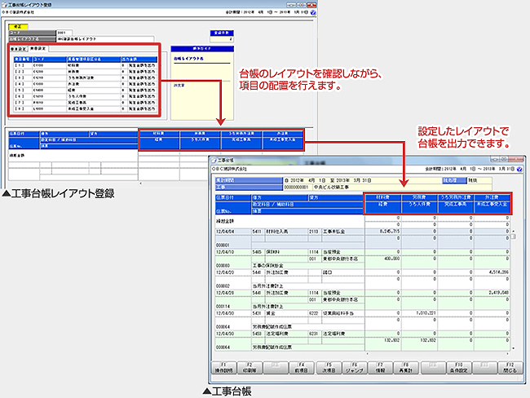Select row [3] C1210 in layout table
The image size is (530, 398).
pyautogui.click(x=85, y=77)
